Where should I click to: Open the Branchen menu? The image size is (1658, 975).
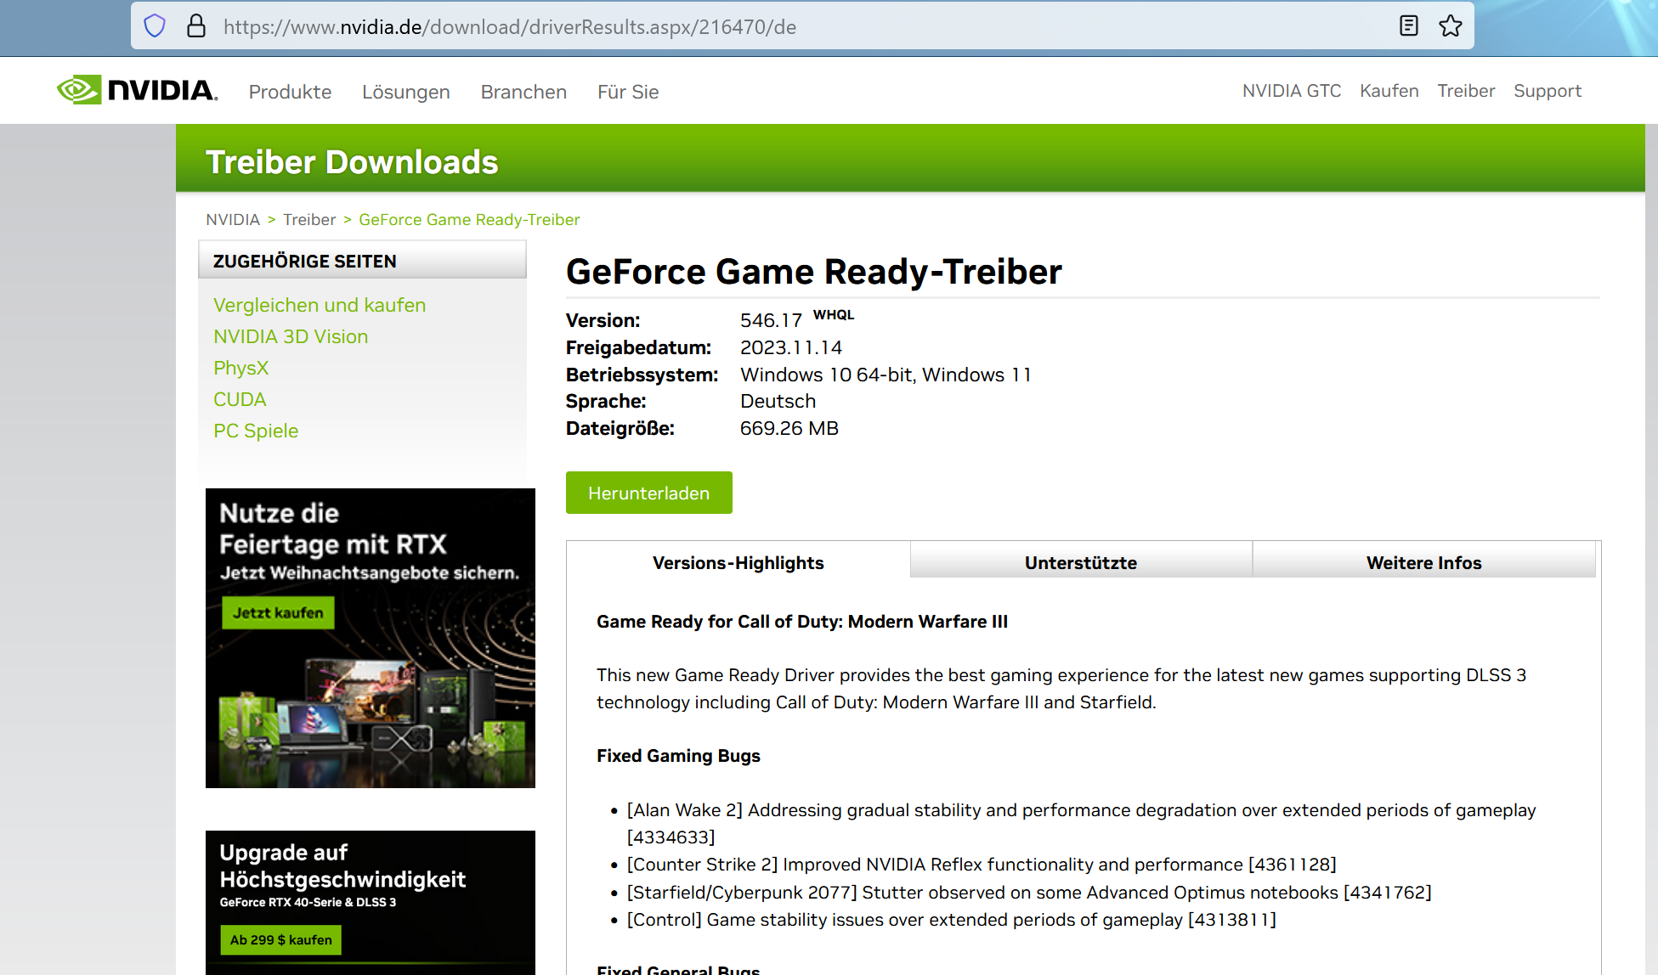point(523,92)
